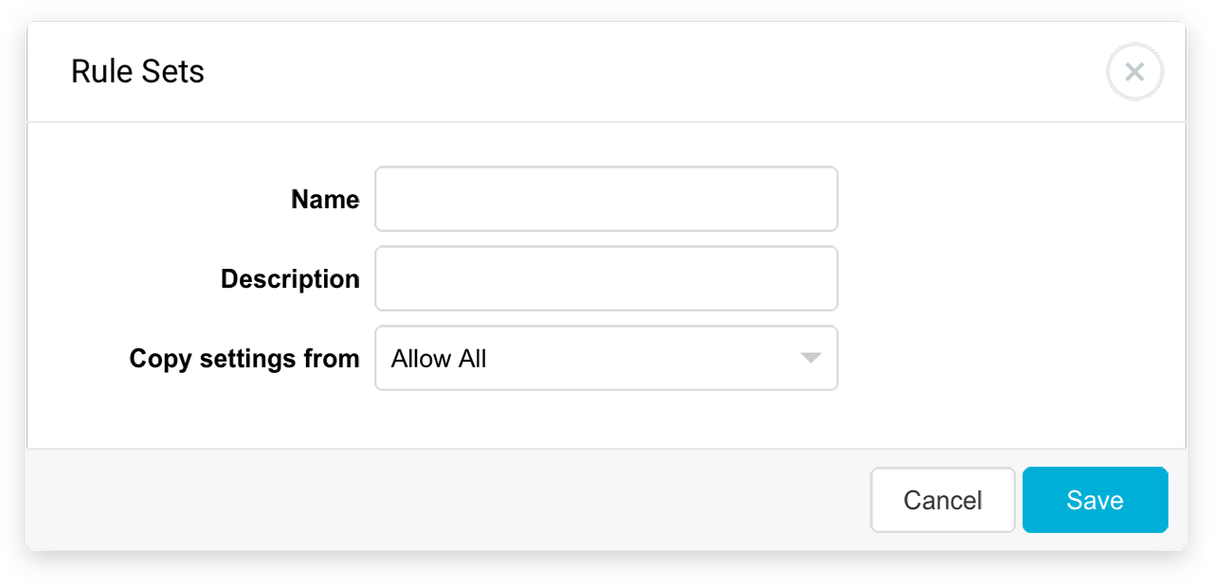Click the circular X icon in header
Image resolution: width=1213 pixels, height=586 pixels.
[x=1134, y=72]
